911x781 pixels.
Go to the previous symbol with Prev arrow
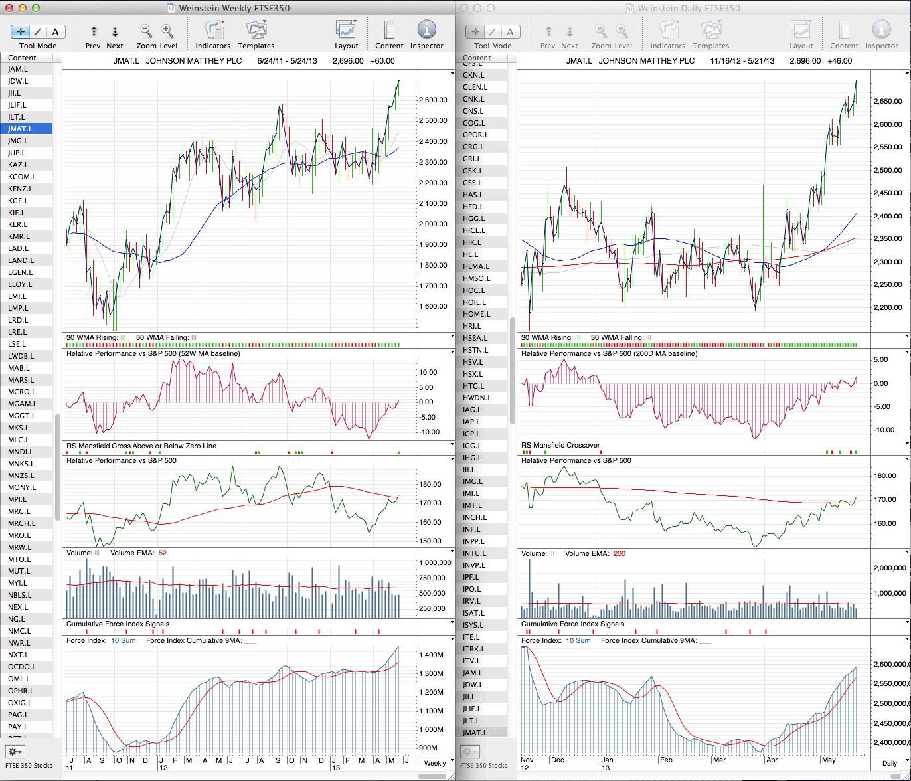pyautogui.click(x=94, y=31)
